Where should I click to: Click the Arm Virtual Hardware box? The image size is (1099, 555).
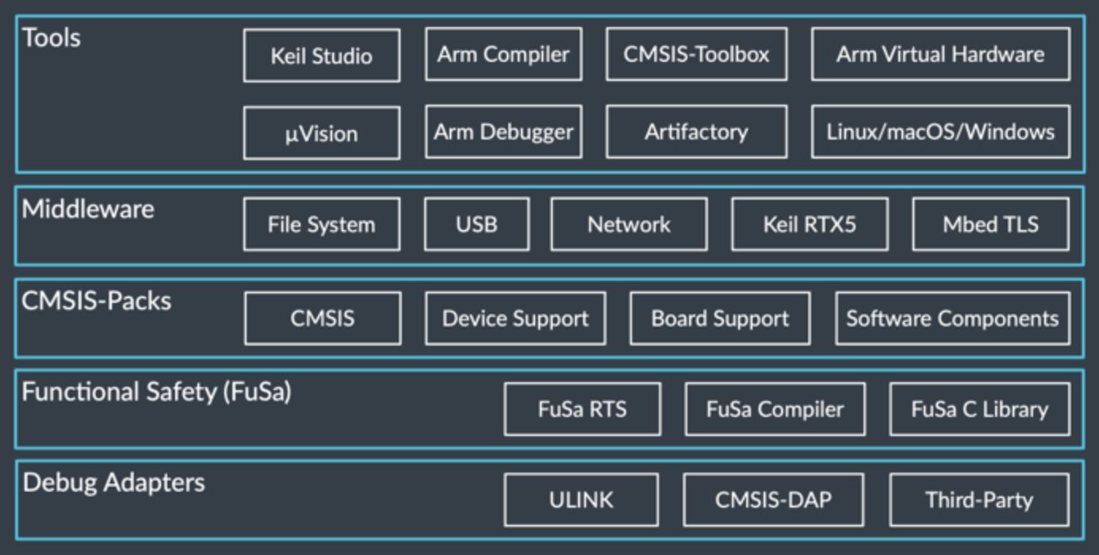(x=940, y=54)
